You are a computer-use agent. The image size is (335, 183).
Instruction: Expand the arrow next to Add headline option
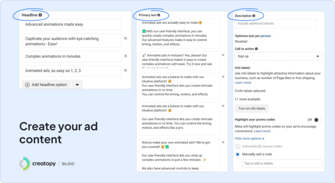tap(77, 85)
